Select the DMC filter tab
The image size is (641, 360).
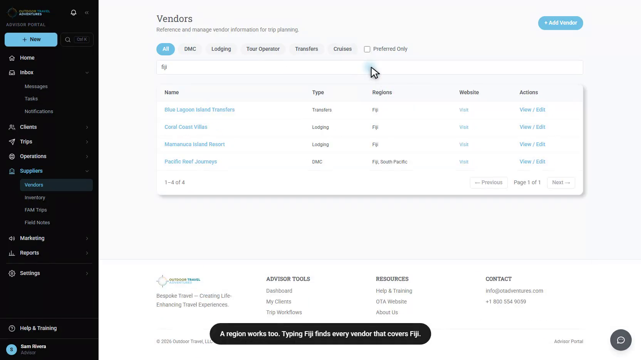point(190,49)
